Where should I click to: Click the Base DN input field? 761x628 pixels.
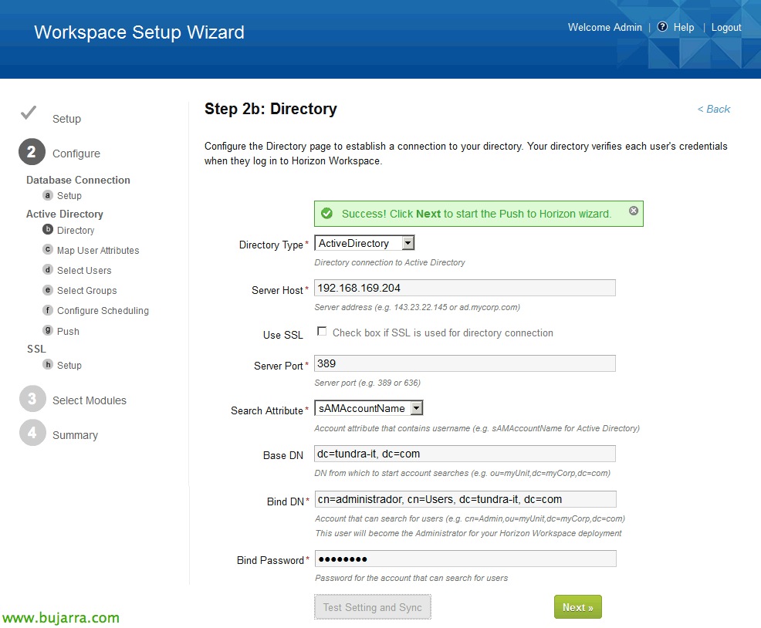[465, 454]
